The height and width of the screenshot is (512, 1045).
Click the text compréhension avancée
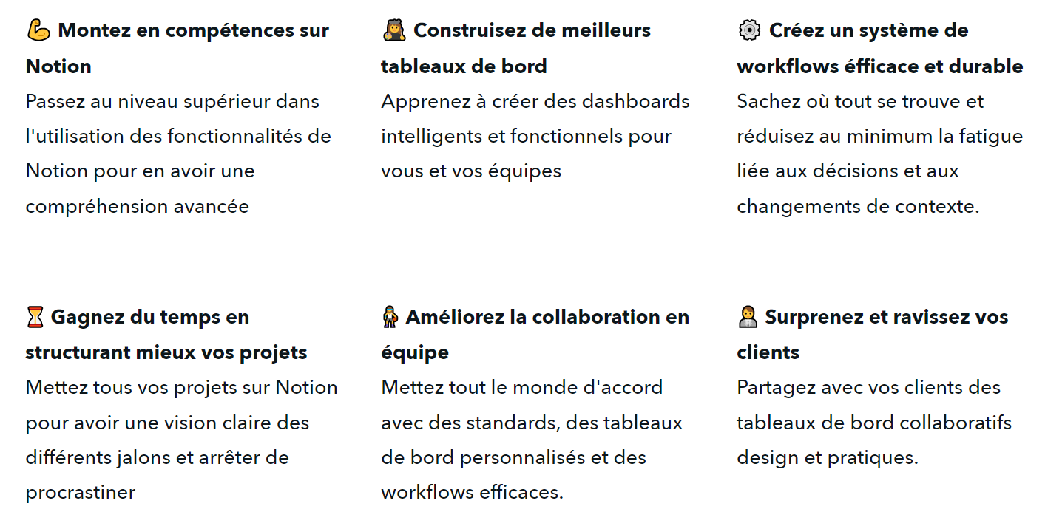[x=138, y=206]
